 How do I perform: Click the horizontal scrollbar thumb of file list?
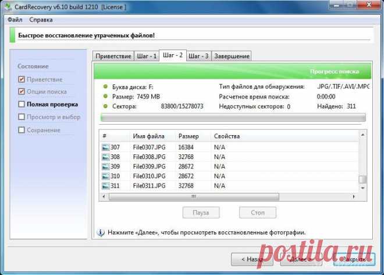[194, 196]
